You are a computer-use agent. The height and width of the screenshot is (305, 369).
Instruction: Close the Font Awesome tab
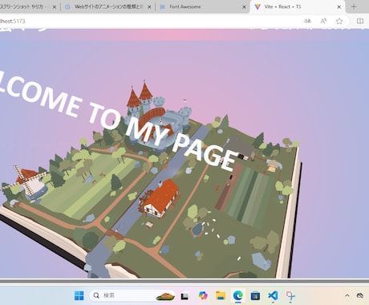click(244, 7)
